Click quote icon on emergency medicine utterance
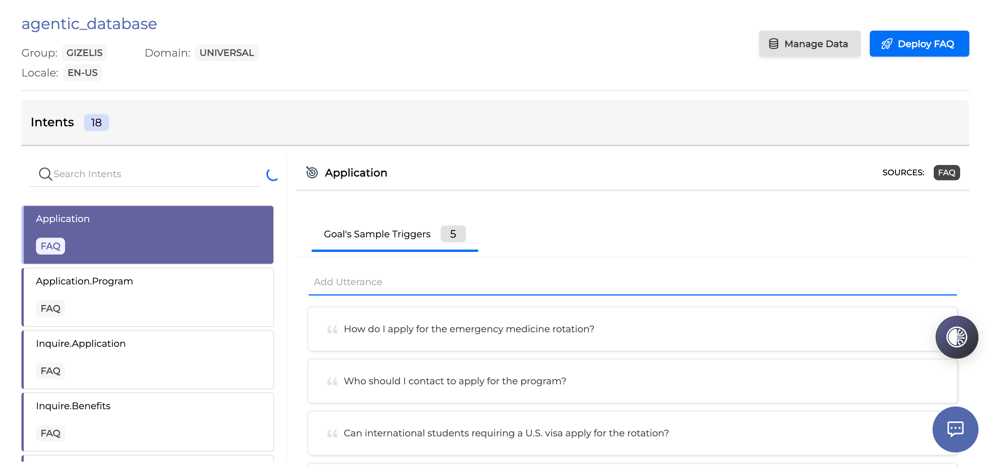The image size is (990, 467). (x=332, y=330)
